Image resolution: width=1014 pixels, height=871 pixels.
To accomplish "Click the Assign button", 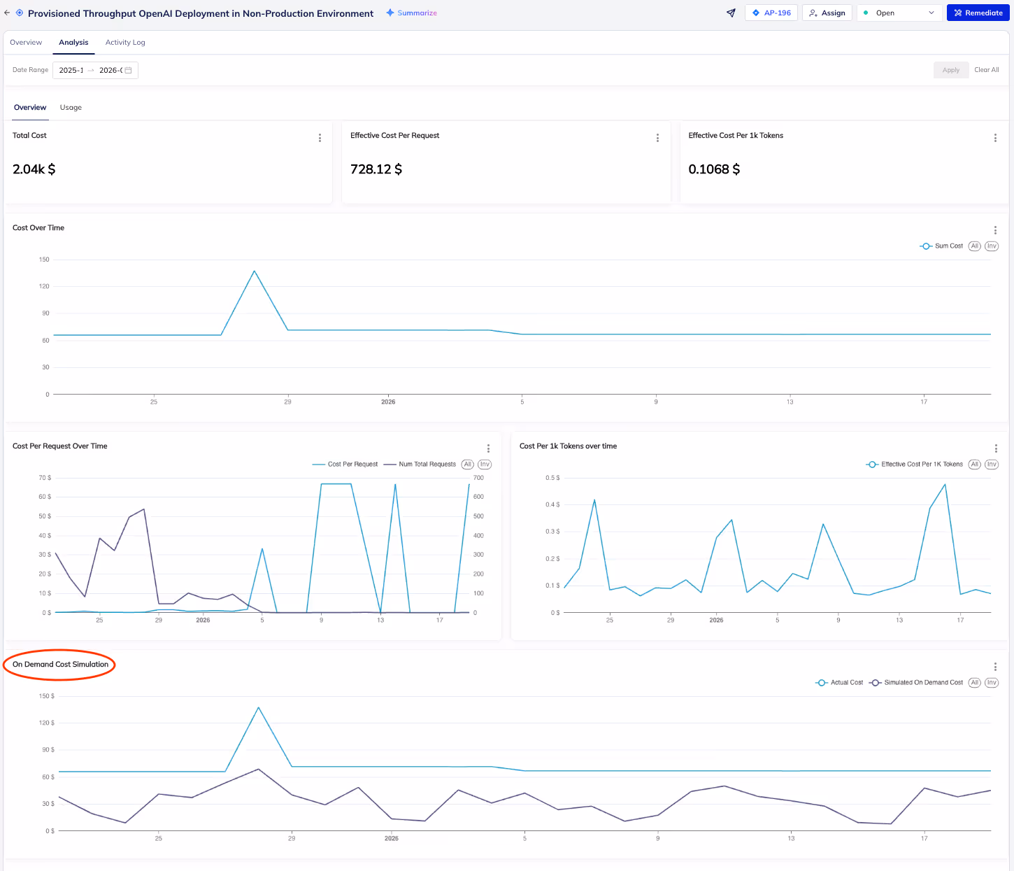I will point(827,13).
